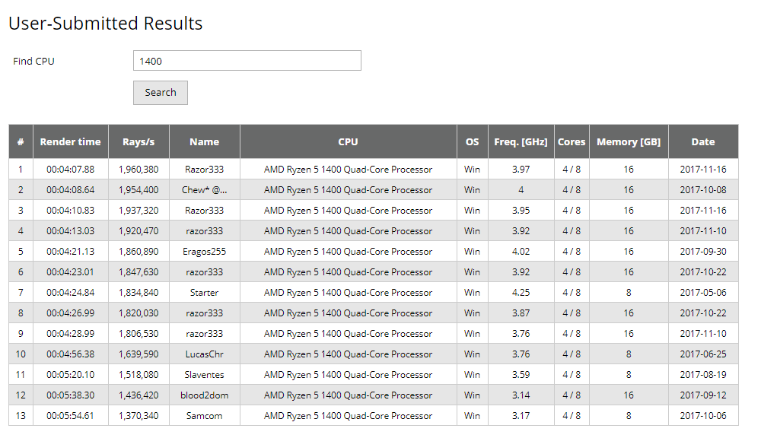Click the Name column header

(204, 141)
